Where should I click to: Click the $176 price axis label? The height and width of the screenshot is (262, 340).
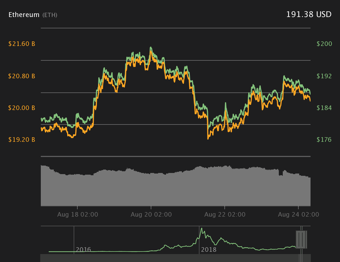coord(324,140)
